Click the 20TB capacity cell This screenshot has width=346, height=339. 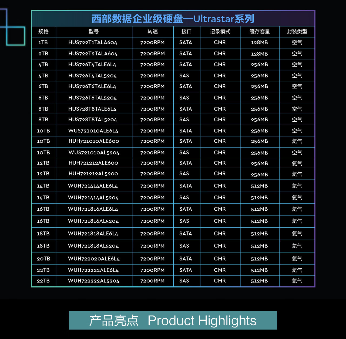43,259
